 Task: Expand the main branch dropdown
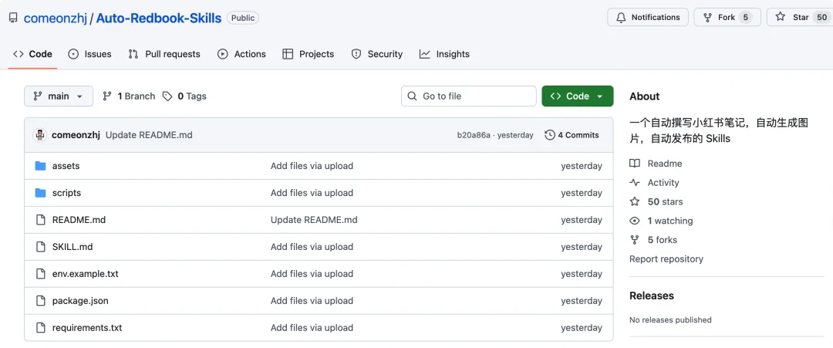pyautogui.click(x=59, y=96)
